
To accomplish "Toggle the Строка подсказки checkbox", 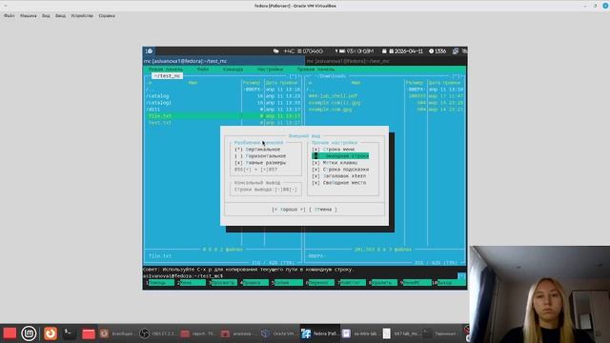I will (340, 170).
